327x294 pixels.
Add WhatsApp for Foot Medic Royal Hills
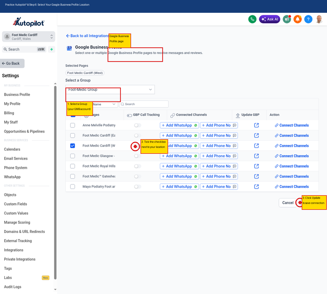179,166
